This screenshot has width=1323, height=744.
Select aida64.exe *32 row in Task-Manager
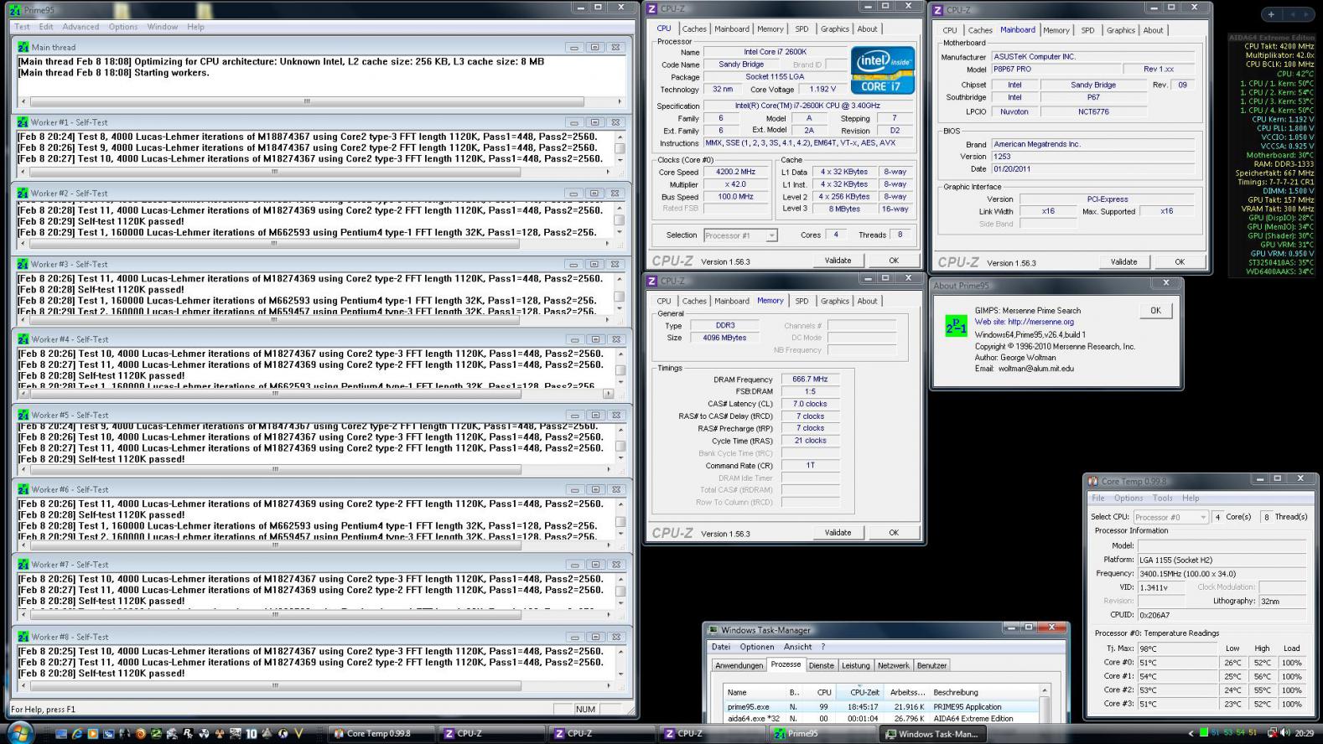pos(880,718)
